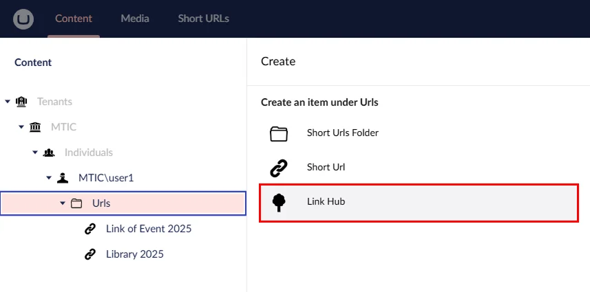This screenshot has width=590, height=292.
Task: Collapse the Urls folder arrow
Action: coord(63,203)
